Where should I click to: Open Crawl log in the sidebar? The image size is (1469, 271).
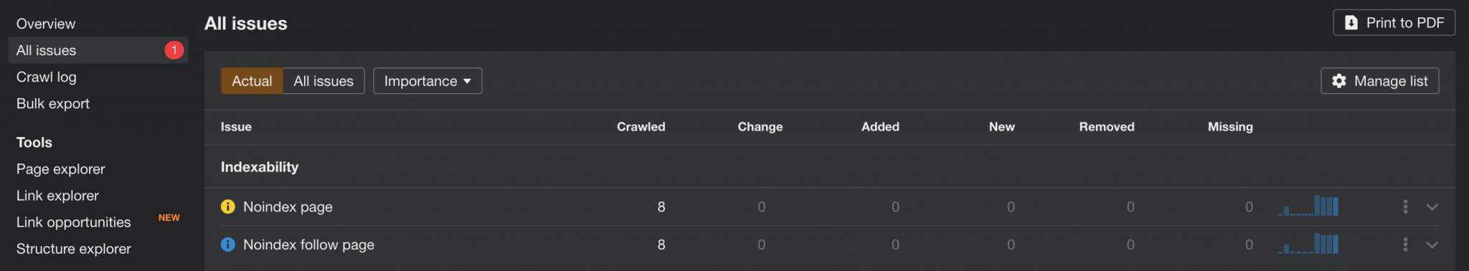[47, 77]
